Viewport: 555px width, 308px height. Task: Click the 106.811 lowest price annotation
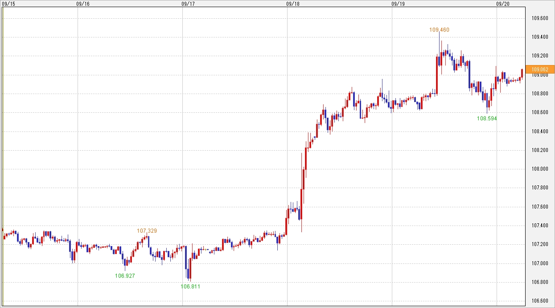190,287
